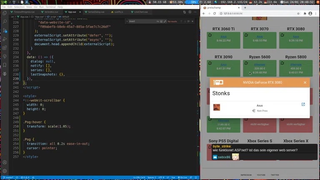Open the Manage gear in activity bar
The width and height of the screenshot is (320, 180).
[x=5, y=171]
